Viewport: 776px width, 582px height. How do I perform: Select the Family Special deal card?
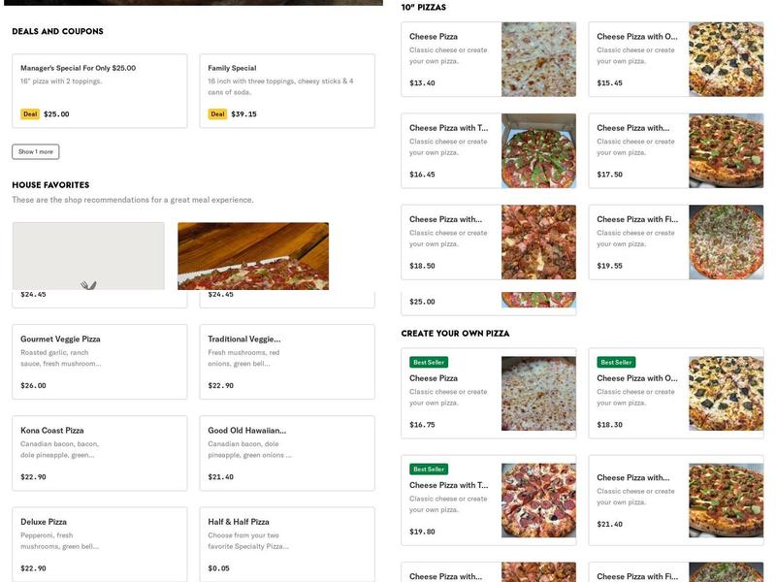pyautogui.click(x=287, y=92)
